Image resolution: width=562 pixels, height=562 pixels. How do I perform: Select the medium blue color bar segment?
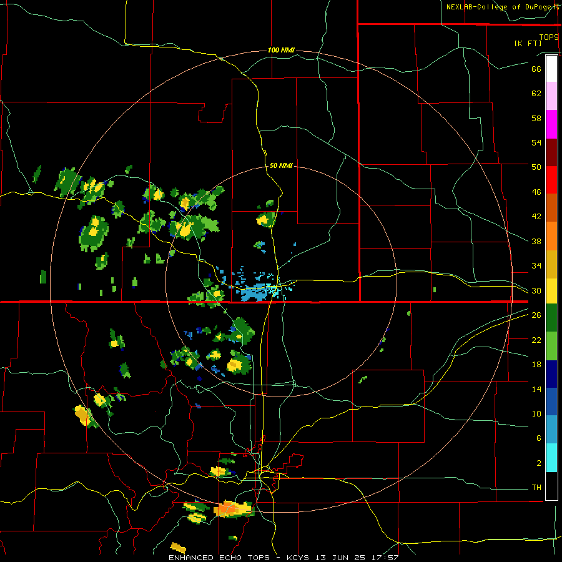pos(551,402)
